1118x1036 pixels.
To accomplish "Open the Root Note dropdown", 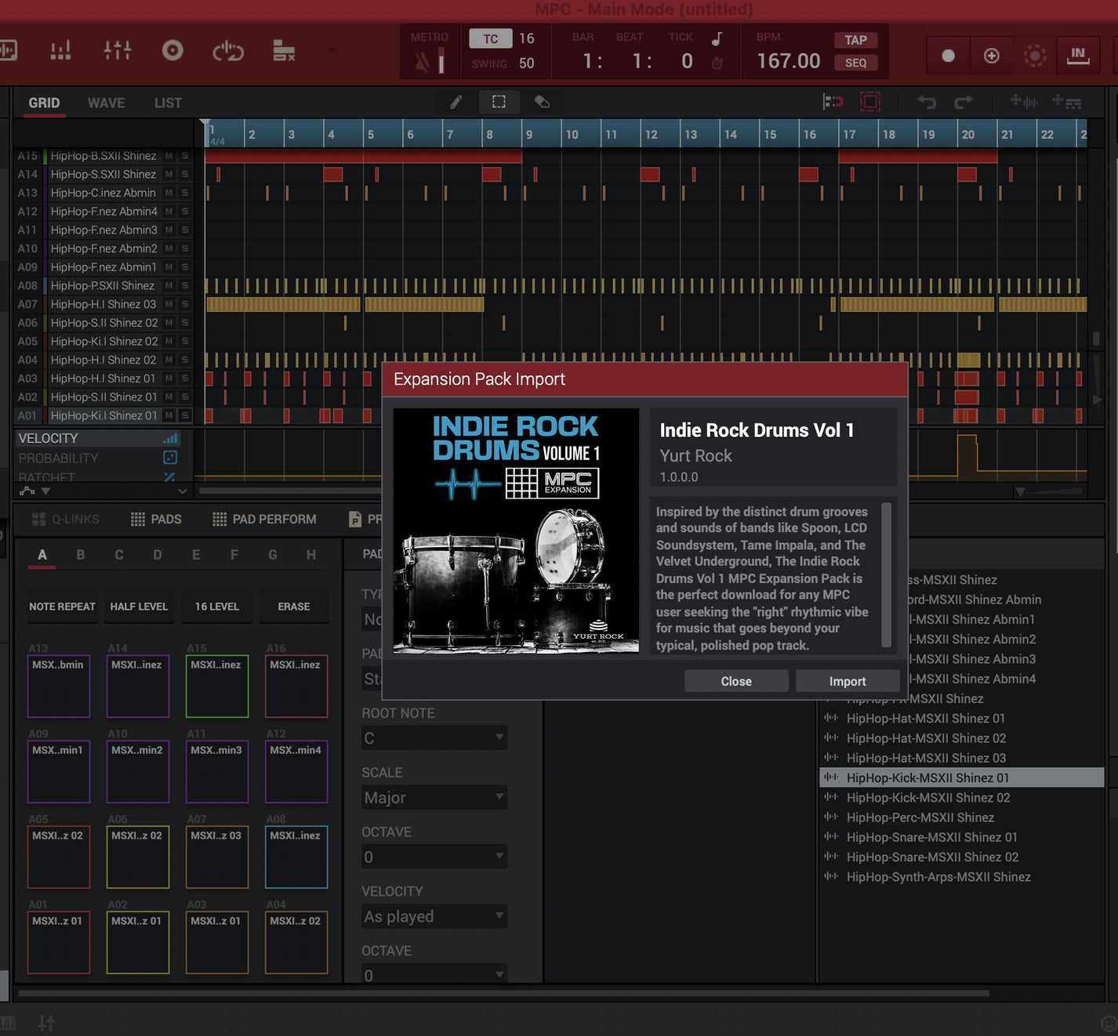I will coord(434,738).
